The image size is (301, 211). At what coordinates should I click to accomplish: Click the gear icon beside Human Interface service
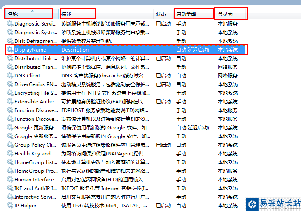pyautogui.click(x=10, y=179)
